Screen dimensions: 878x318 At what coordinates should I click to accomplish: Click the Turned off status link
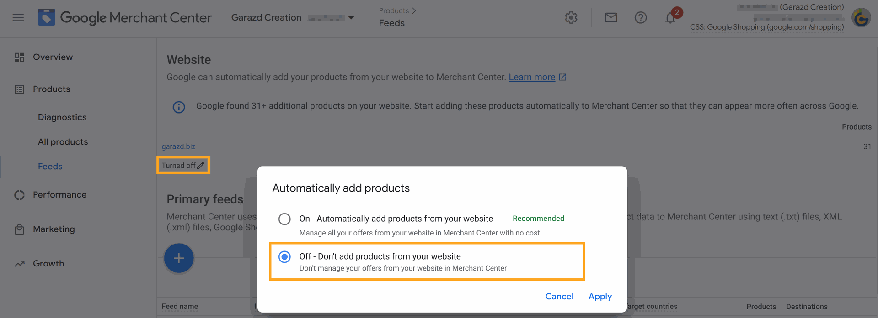[x=178, y=166]
